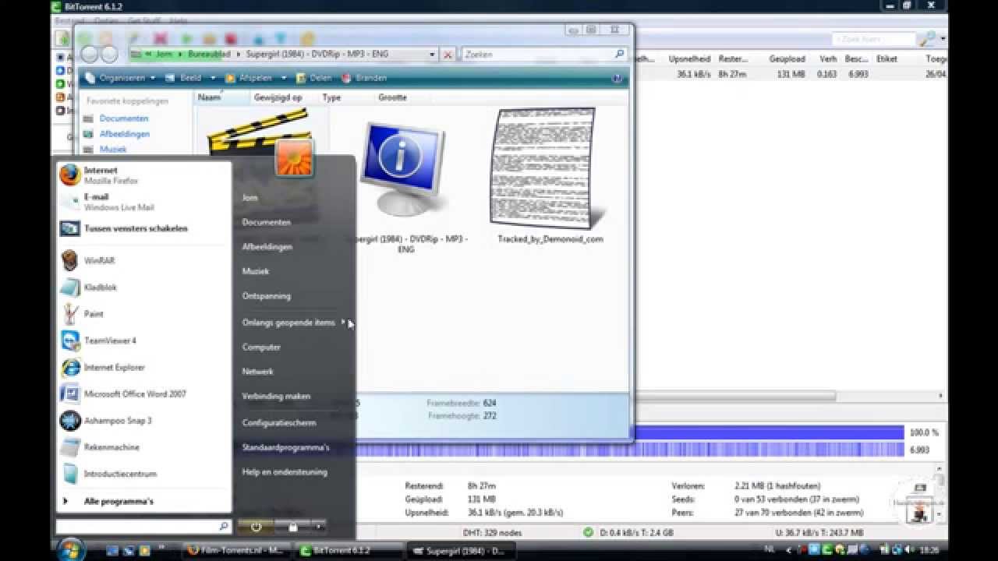
Task: Click Branden button in Explorer toolbar
Action: 363,78
